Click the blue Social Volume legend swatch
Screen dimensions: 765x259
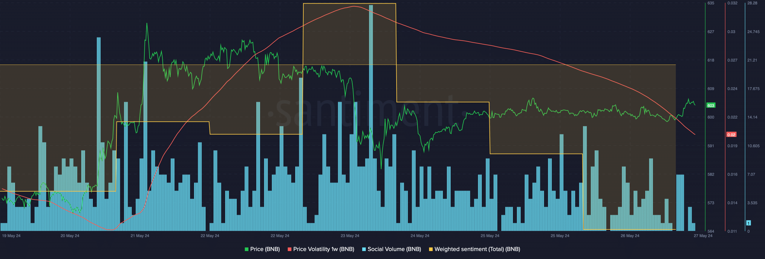(x=364, y=249)
